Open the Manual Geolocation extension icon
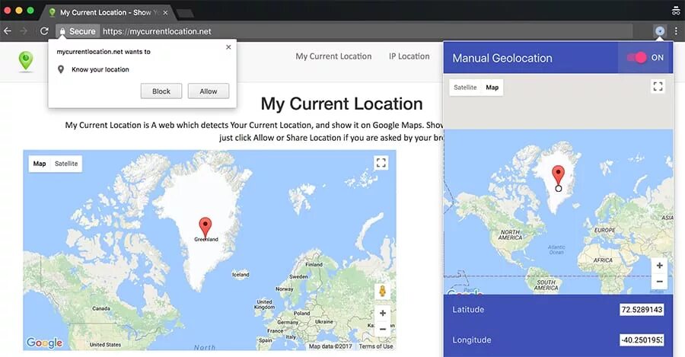 (660, 31)
